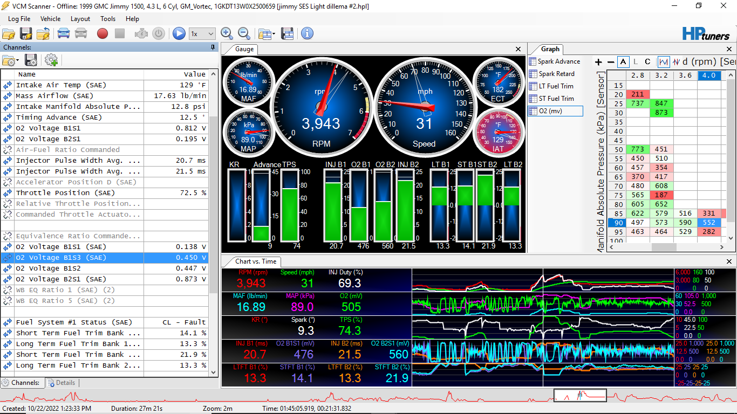This screenshot has width=737, height=414.
Task: Open the Vehicle menu
Action: point(50,19)
